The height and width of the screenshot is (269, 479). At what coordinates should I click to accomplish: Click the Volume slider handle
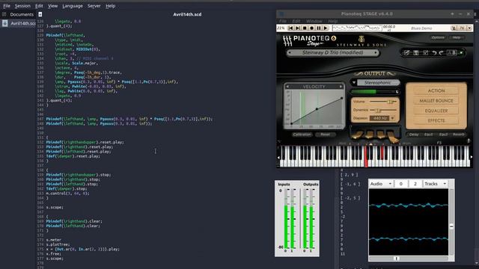(390, 102)
